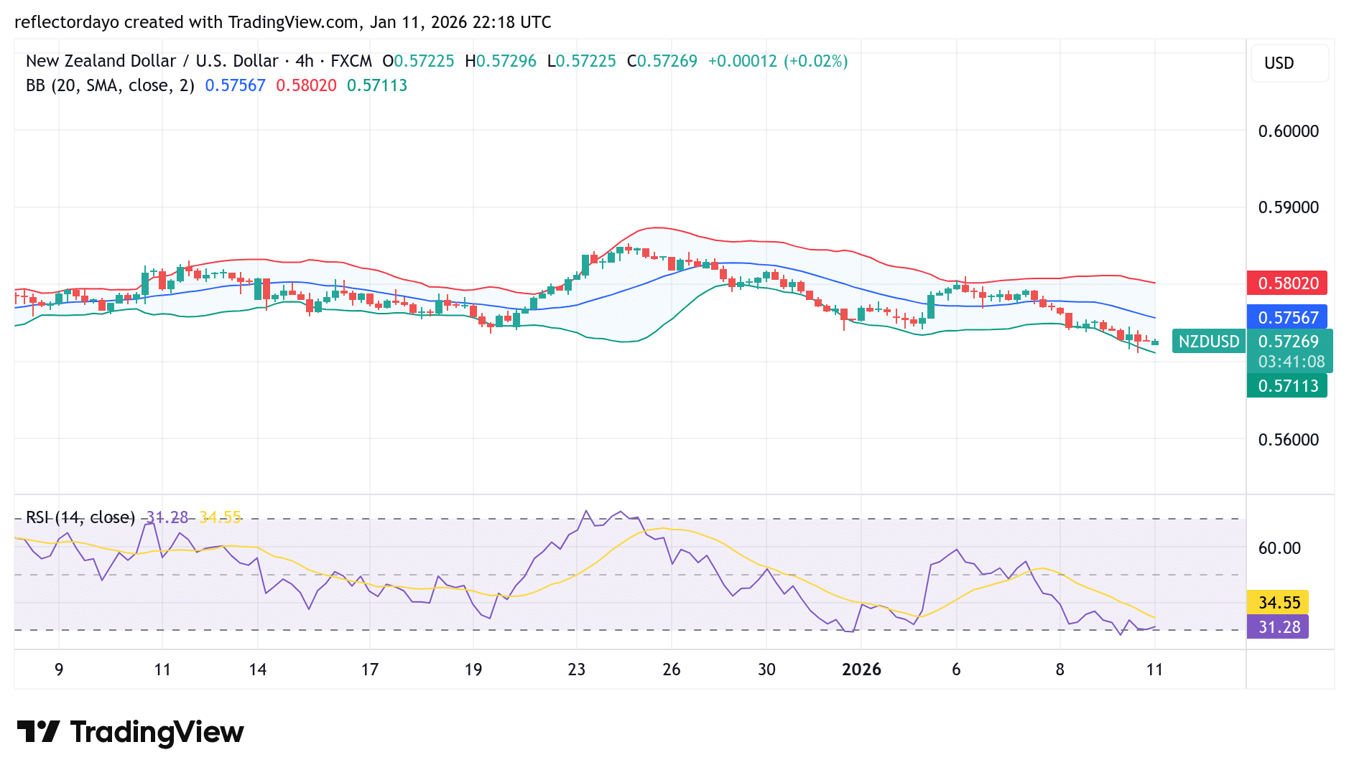Click the blue SMA basis label 0.57567
The height and width of the screenshot is (775, 1349).
(1287, 317)
